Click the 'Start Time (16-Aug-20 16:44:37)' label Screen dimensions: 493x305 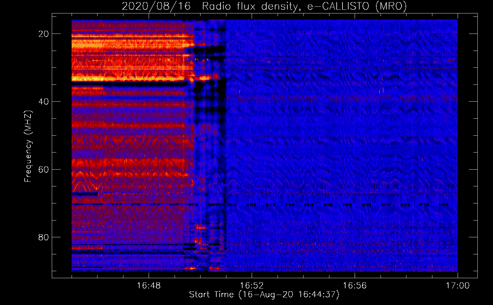(264, 295)
